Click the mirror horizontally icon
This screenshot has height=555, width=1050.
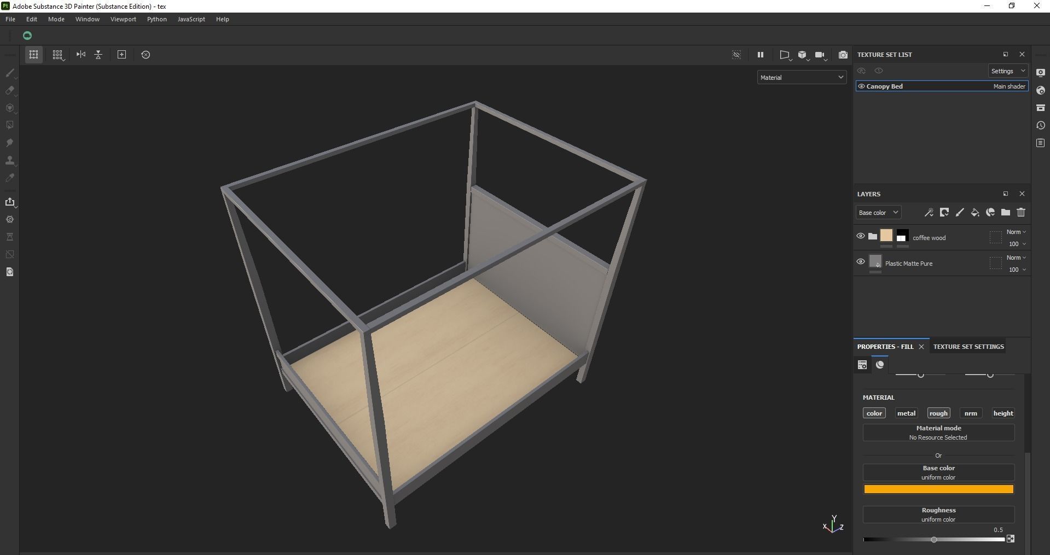pyautogui.click(x=81, y=55)
